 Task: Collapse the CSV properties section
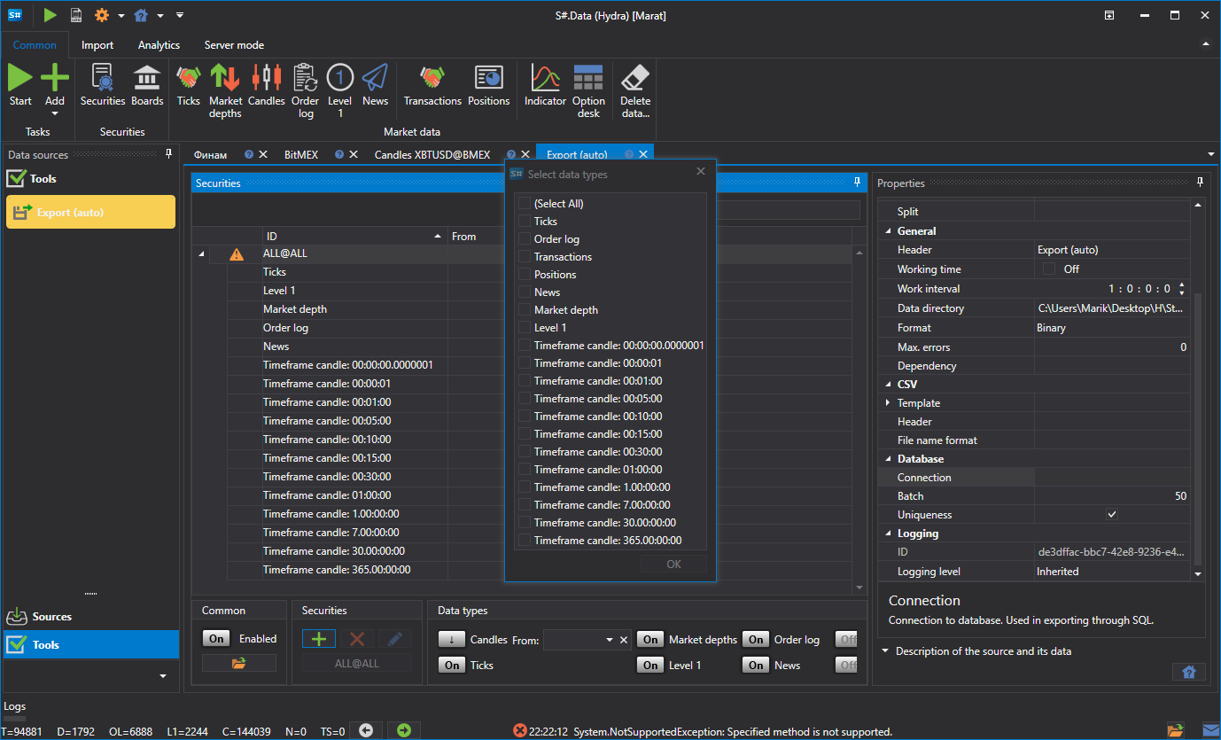(888, 385)
